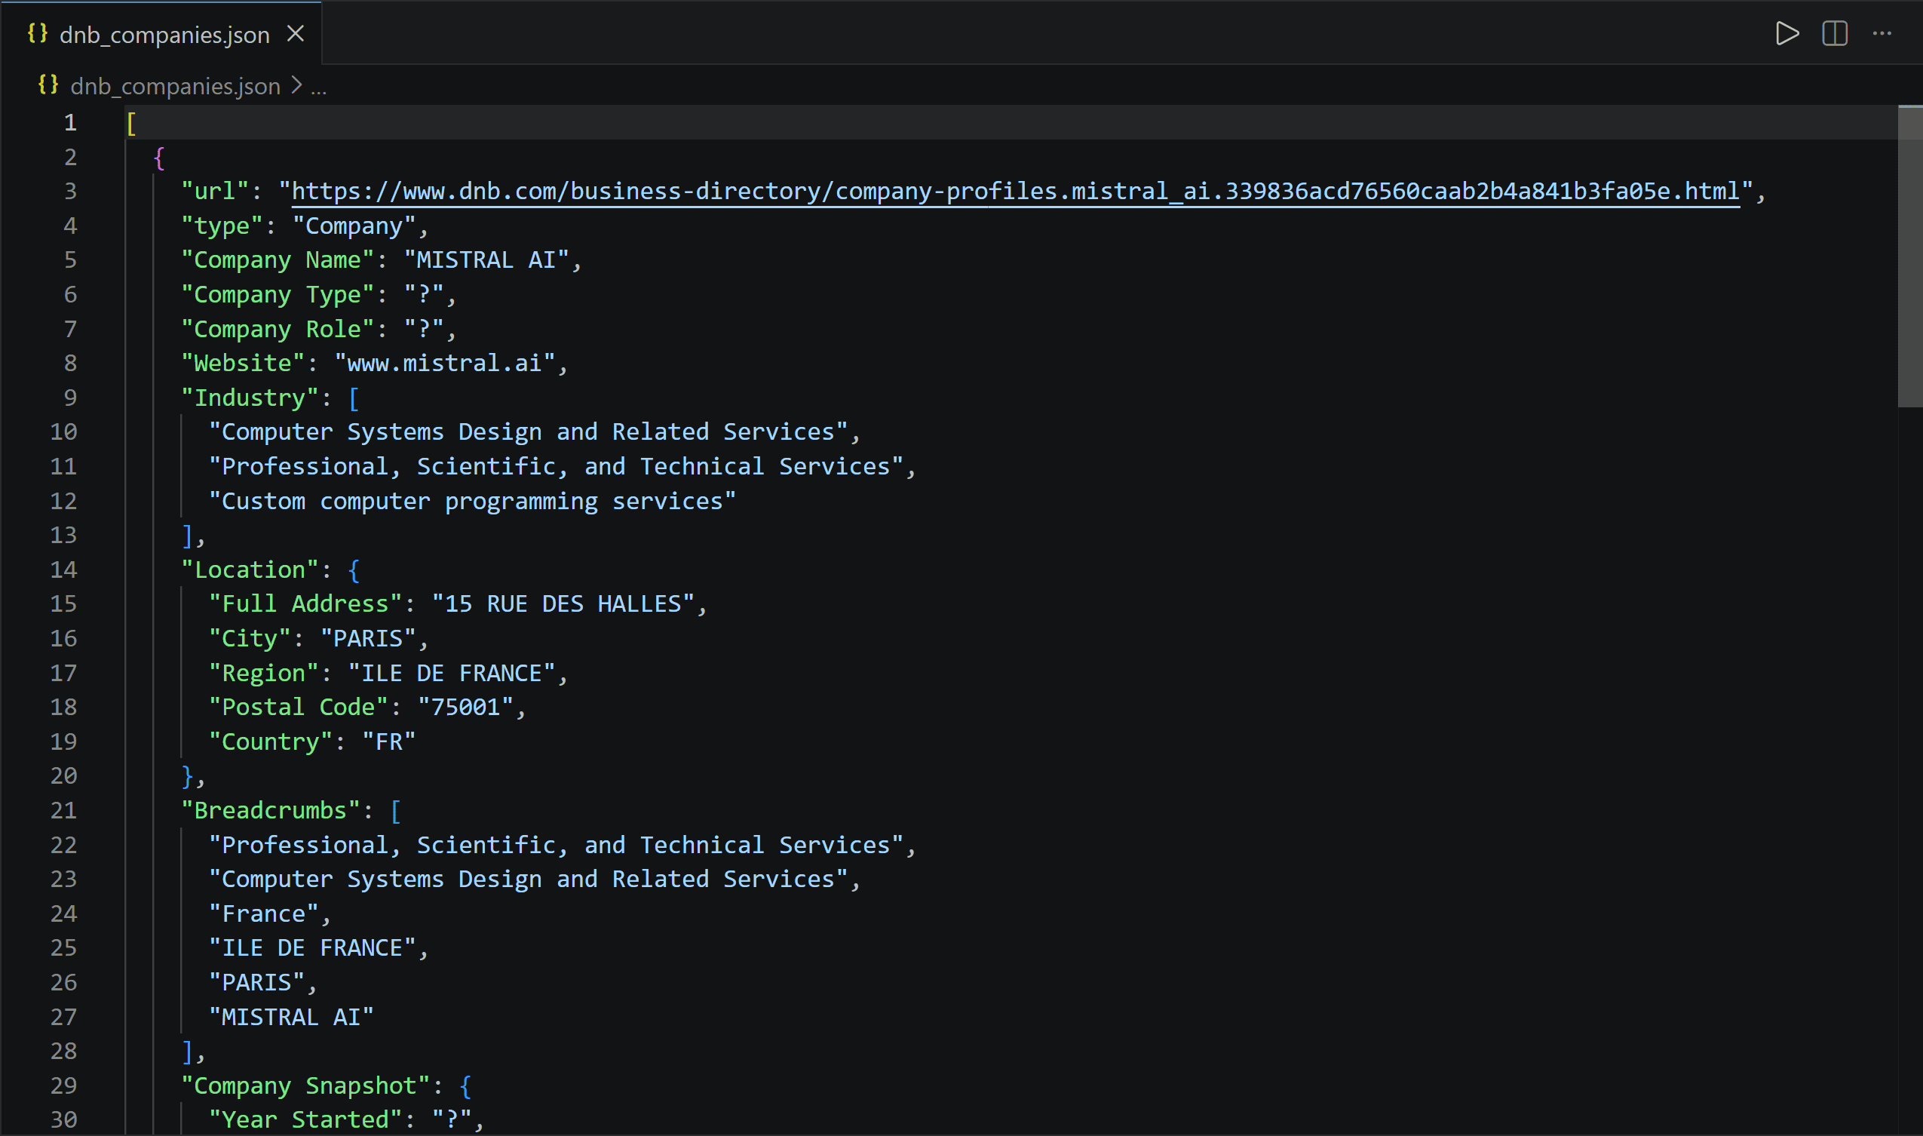Click "MISTRAL AI" on line 27

pyautogui.click(x=291, y=1018)
